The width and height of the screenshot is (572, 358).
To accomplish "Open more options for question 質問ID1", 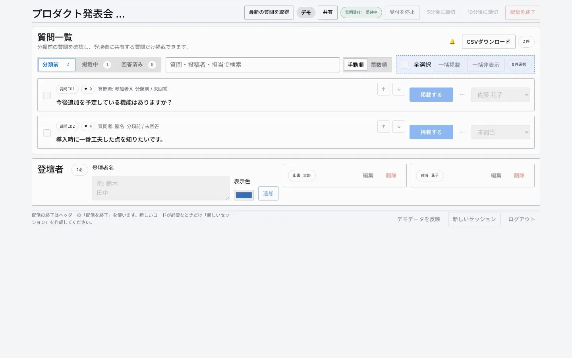I will point(462,95).
